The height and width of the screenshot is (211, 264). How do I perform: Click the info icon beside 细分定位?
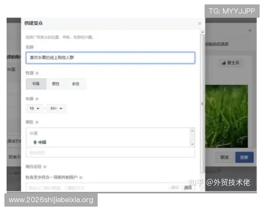(x=45, y=167)
